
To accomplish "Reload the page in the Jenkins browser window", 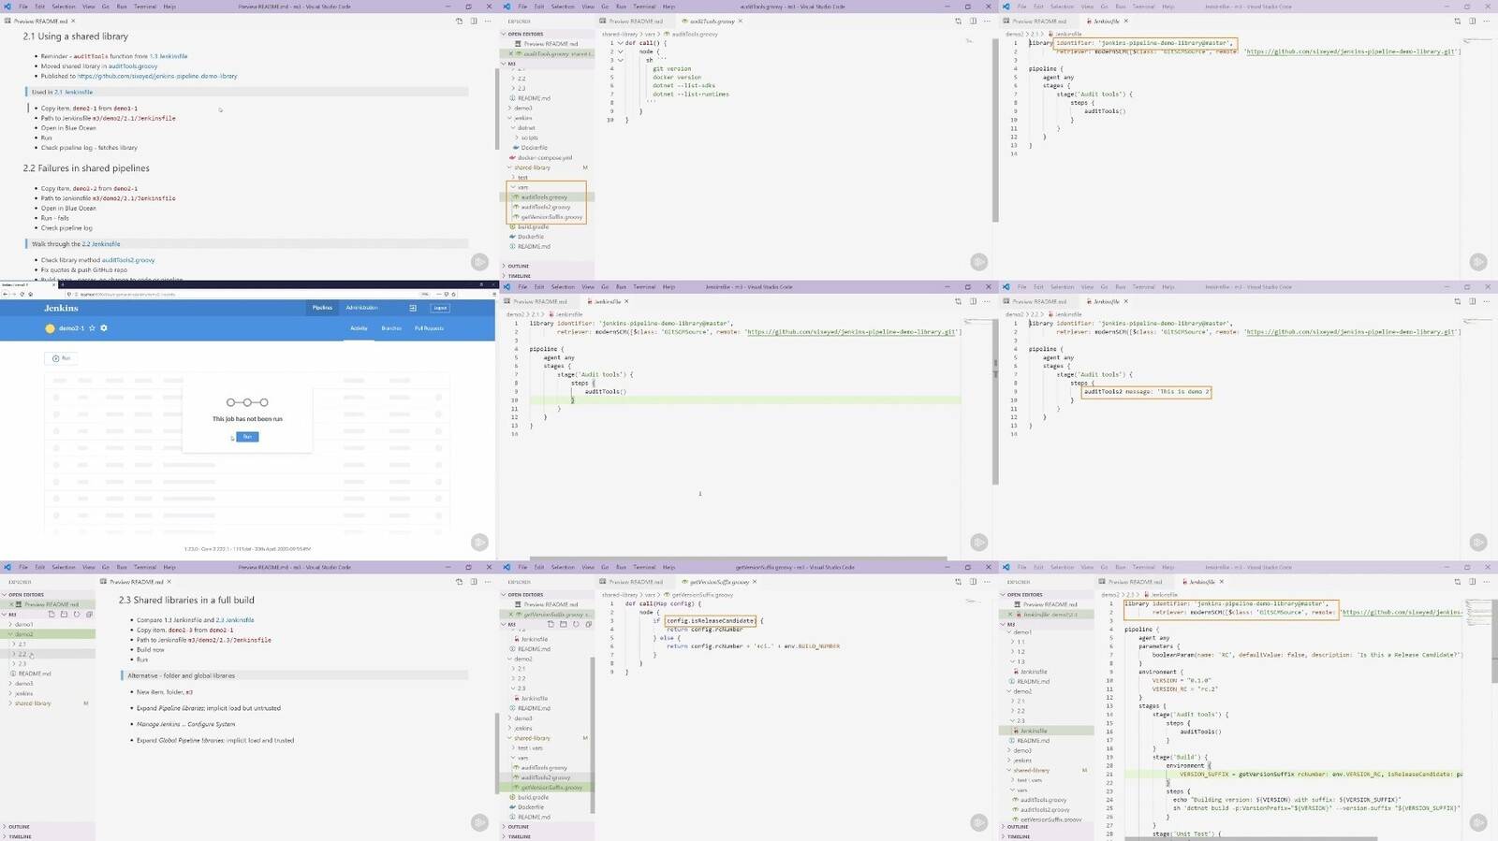I will coord(22,294).
